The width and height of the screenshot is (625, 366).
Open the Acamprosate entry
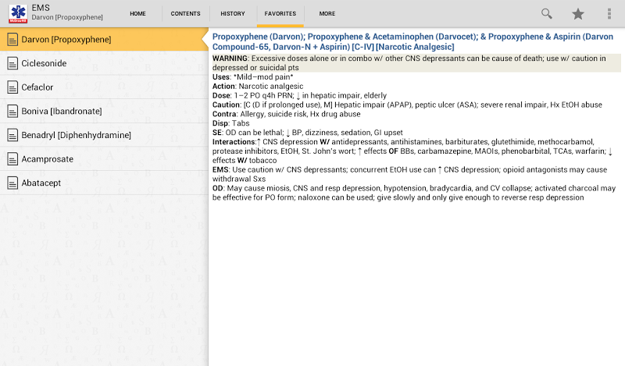(x=104, y=159)
